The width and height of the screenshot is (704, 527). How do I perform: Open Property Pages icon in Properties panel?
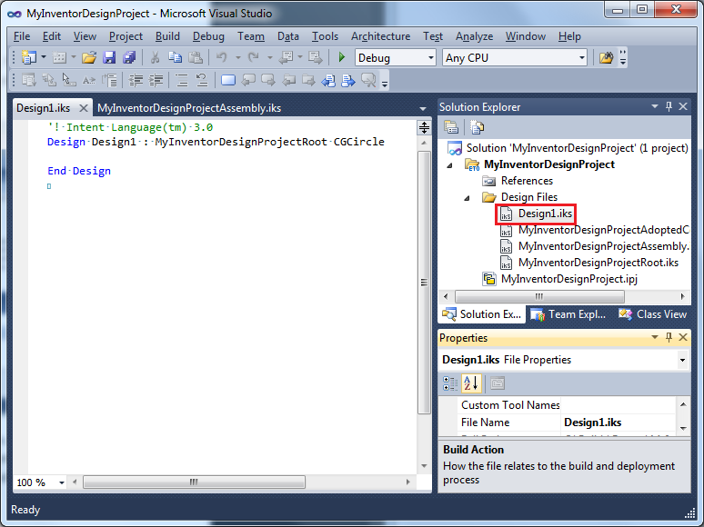(x=498, y=383)
